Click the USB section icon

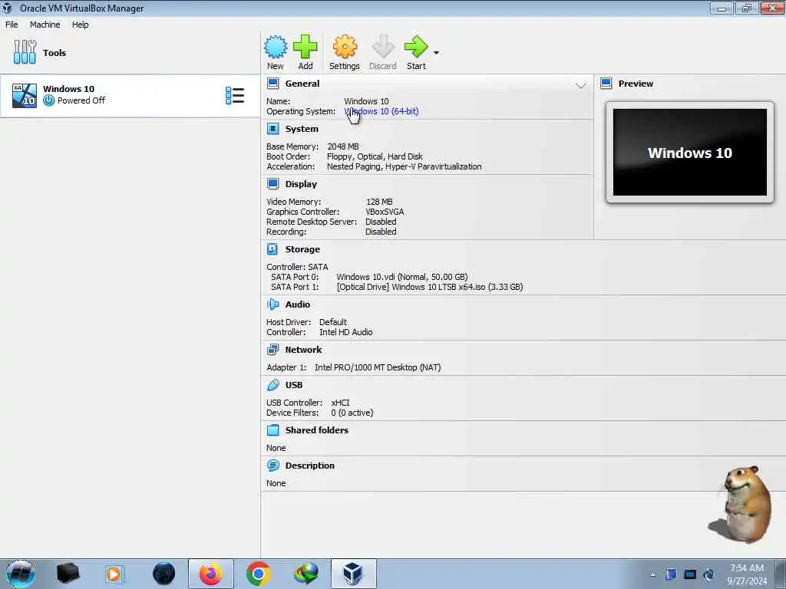[273, 385]
